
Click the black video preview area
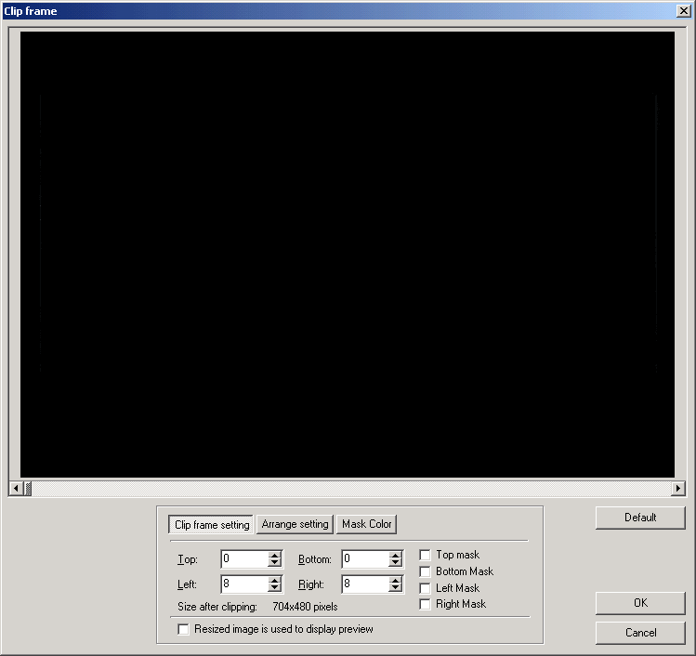(x=348, y=255)
